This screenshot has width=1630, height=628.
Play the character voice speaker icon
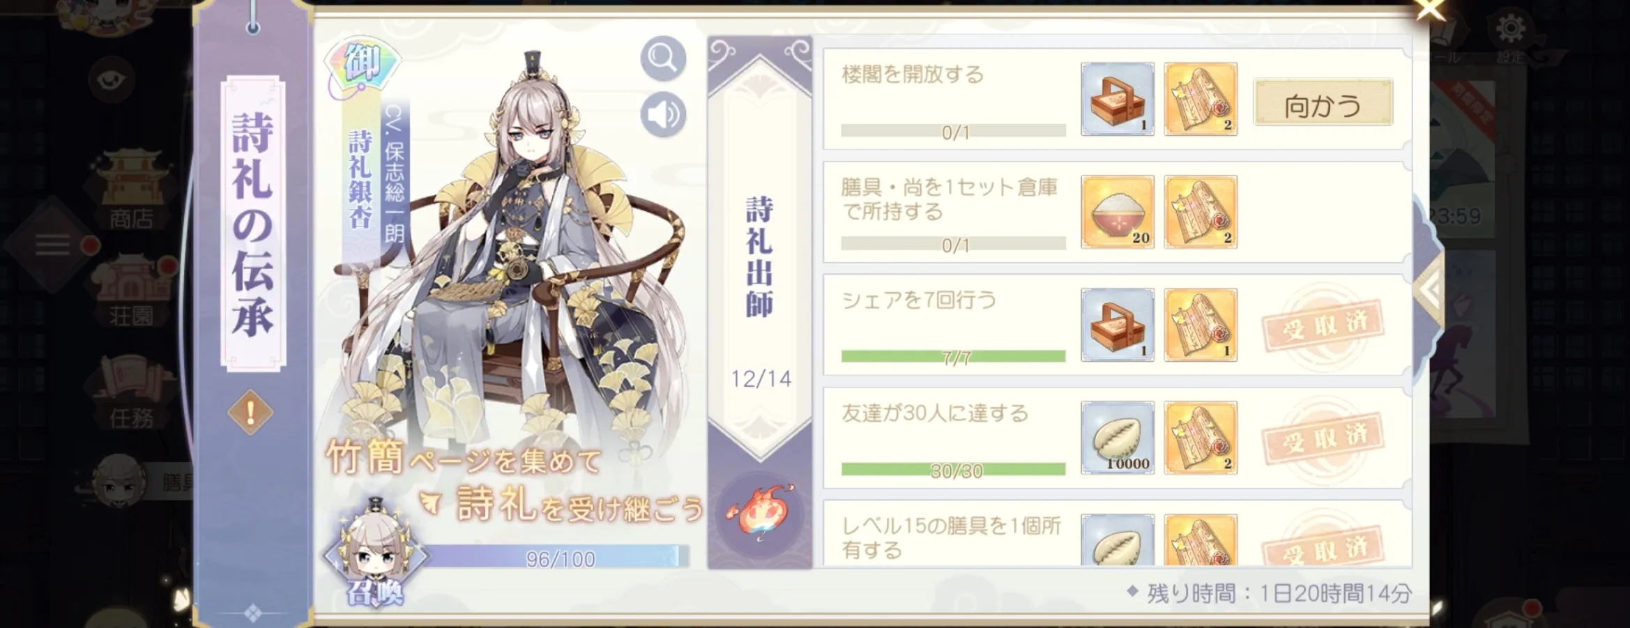coord(663,114)
